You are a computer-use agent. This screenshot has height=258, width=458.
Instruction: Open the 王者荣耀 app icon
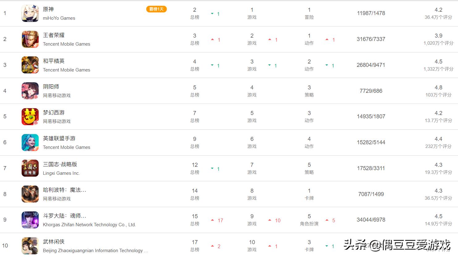tap(30, 39)
